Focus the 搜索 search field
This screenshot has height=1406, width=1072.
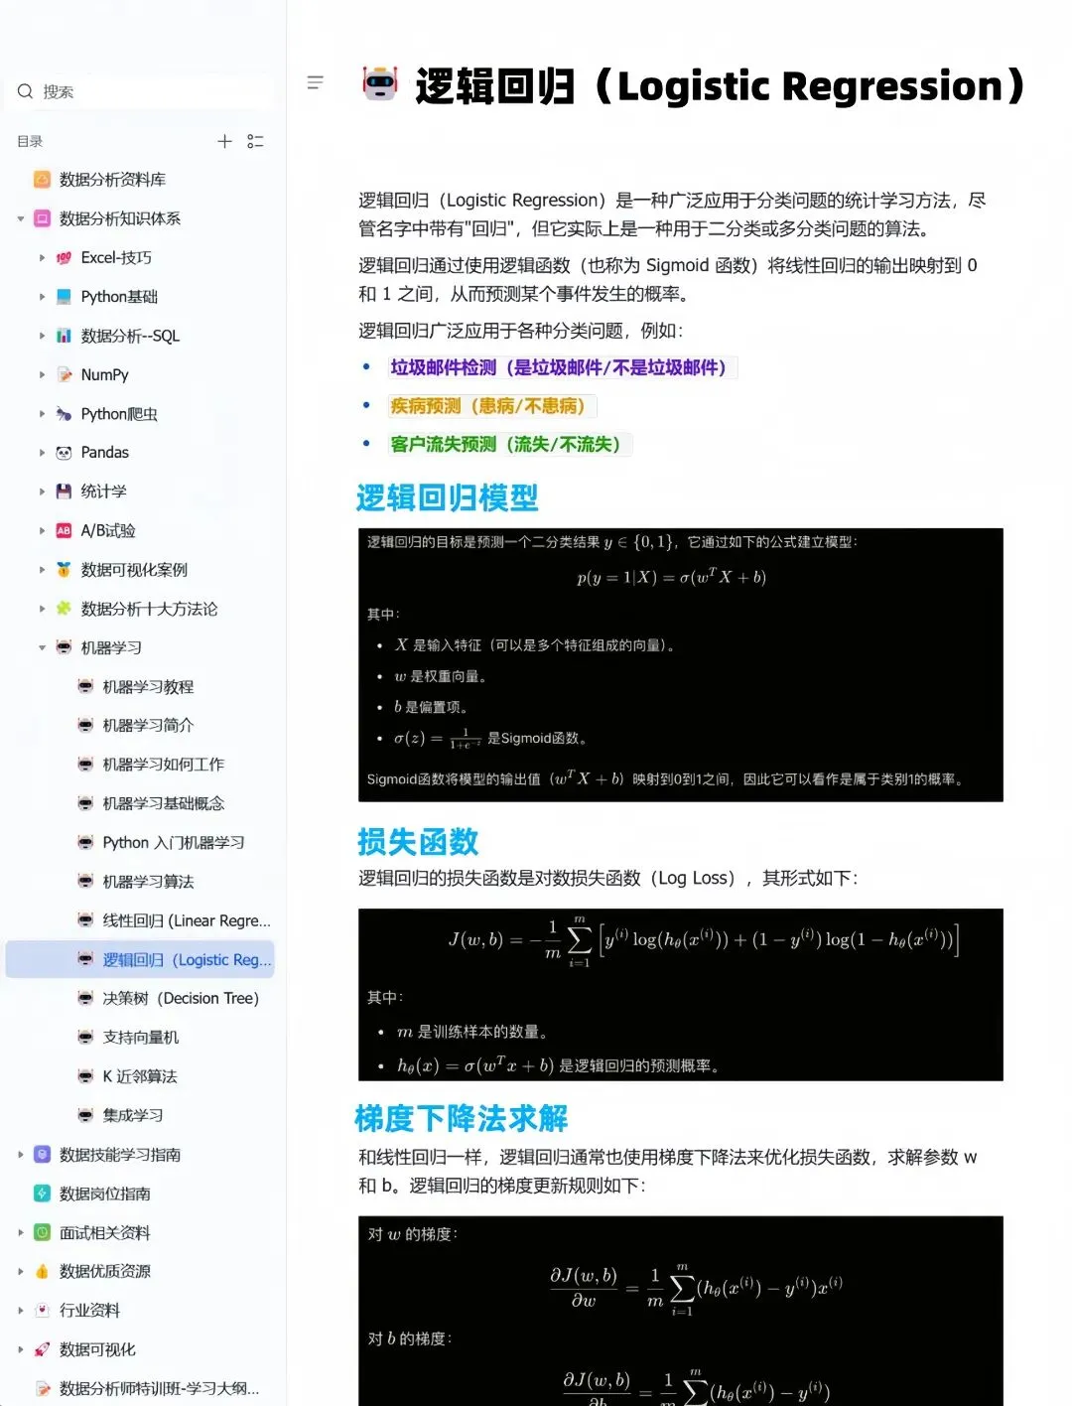point(139,91)
